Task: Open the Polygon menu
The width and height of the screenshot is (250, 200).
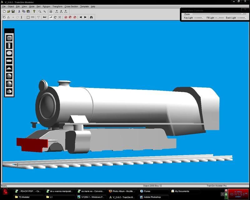Action: (x=46, y=6)
